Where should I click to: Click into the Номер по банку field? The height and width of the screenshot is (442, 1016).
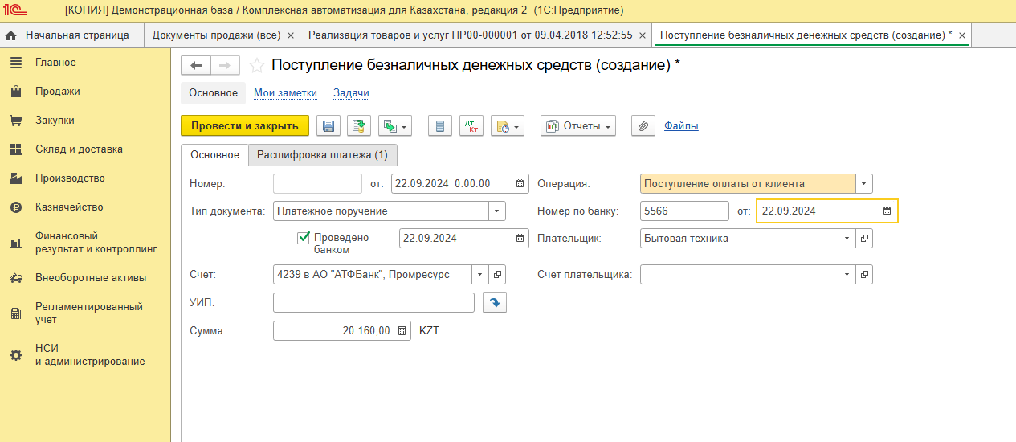683,211
